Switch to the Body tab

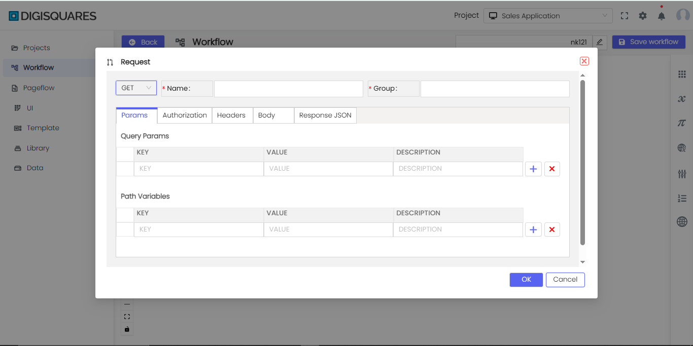[273, 115]
